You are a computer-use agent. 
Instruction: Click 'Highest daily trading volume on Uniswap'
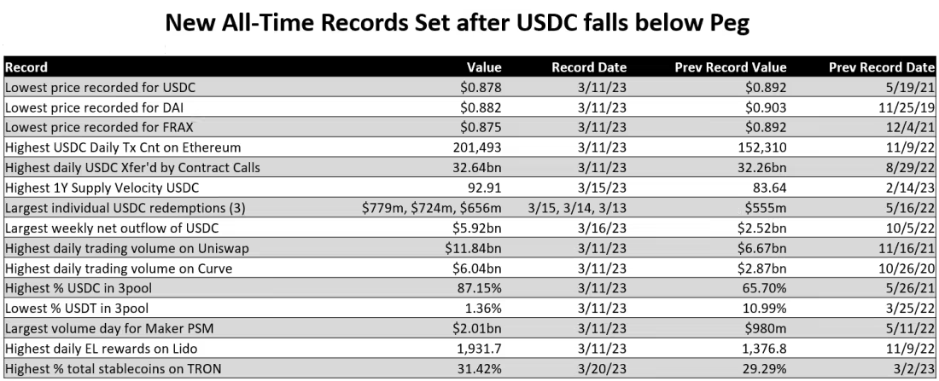pyautogui.click(x=126, y=248)
